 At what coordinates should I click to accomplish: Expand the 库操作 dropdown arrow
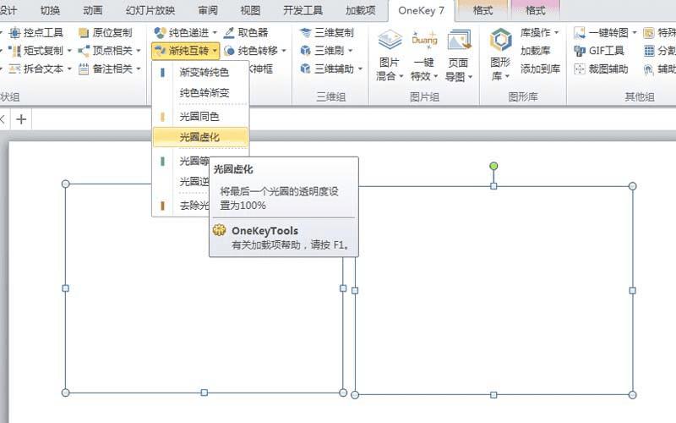click(556, 33)
